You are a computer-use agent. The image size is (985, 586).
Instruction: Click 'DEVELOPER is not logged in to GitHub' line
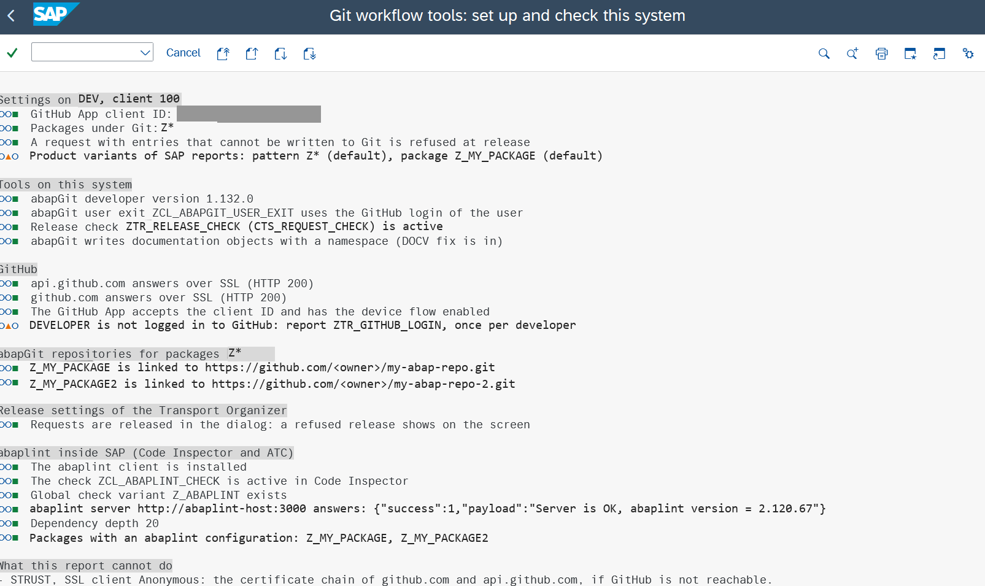pos(303,325)
